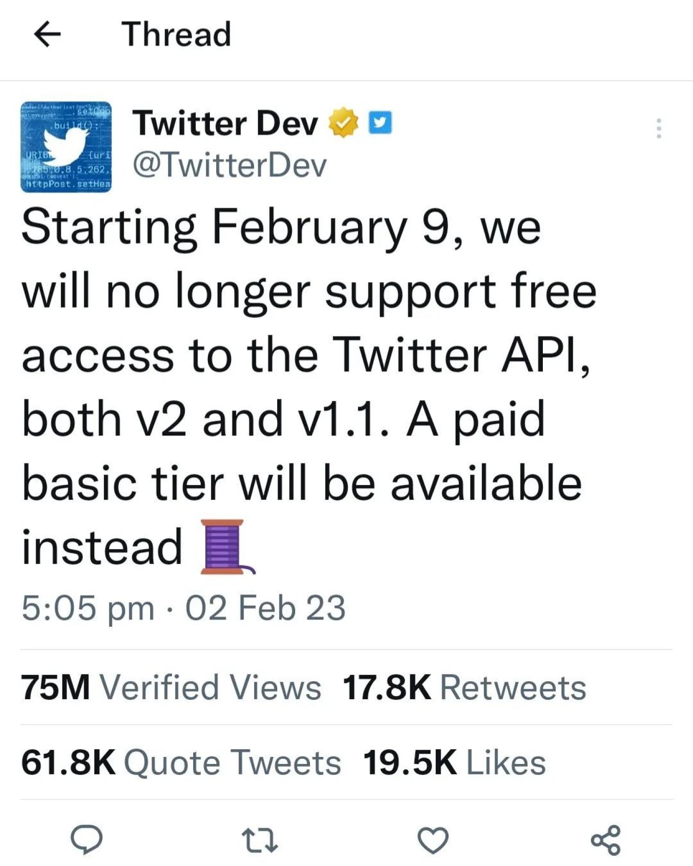Viewport: 693px width, 866px height.
Task: Tap the Thread header title
Action: 176,34
